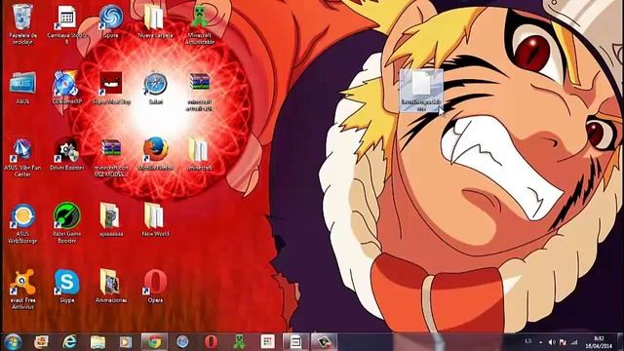
Task: Open Safari from the taskbar
Action: (182, 342)
